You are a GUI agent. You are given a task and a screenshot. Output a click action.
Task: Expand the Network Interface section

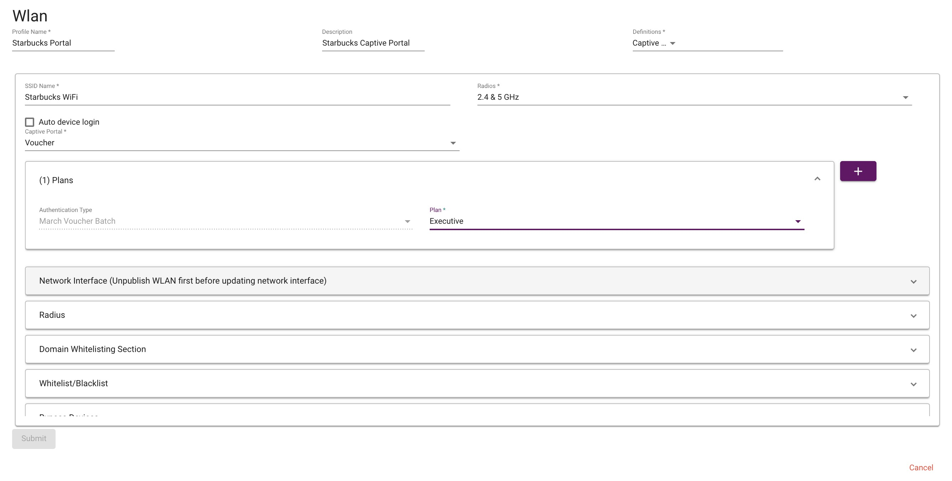477,281
